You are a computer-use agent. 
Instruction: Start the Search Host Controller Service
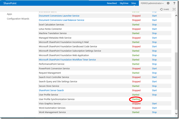[154, 77]
